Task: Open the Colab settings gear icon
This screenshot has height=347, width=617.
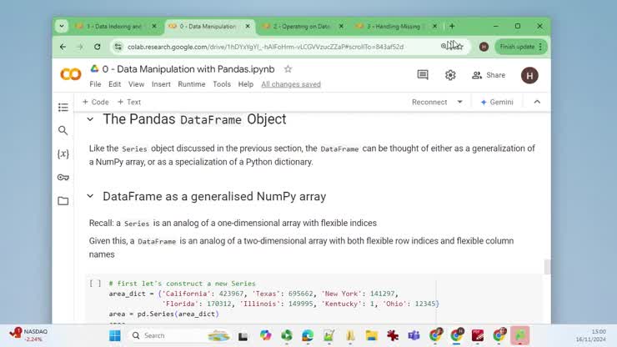Action: [x=450, y=75]
